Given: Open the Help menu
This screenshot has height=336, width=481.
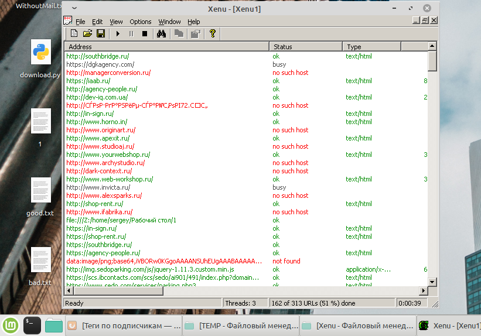Looking at the screenshot, I should click(x=193, y=22).
